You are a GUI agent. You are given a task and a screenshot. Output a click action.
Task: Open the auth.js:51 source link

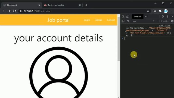coord(164,26)
